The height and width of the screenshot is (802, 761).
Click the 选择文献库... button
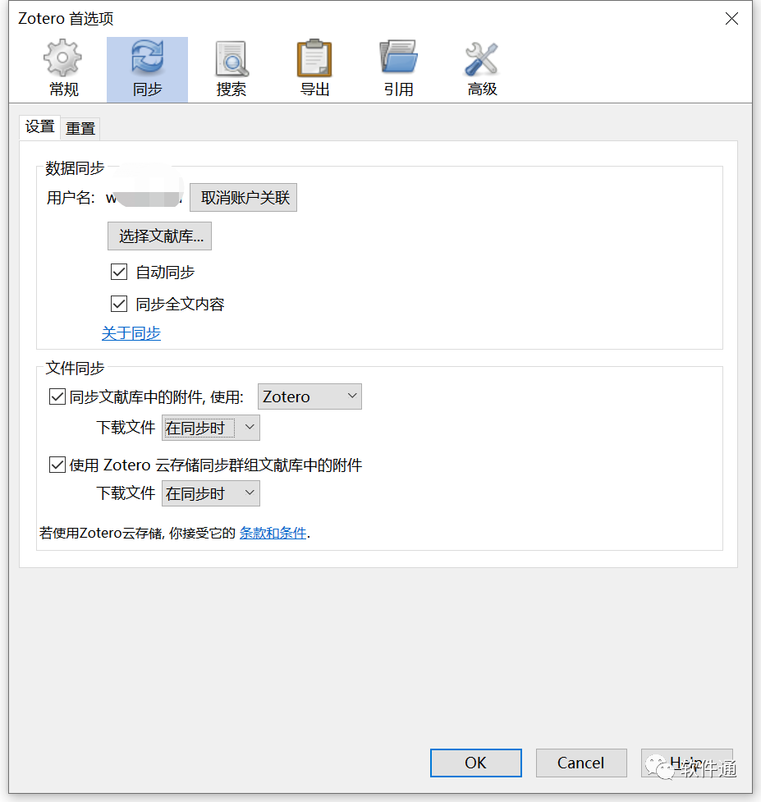pyautogui.click(x=159, y=236)
